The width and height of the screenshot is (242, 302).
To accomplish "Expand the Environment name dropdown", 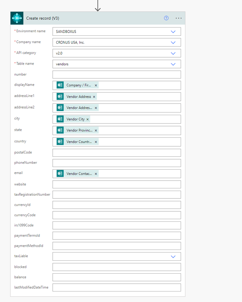I will point(173,32).
